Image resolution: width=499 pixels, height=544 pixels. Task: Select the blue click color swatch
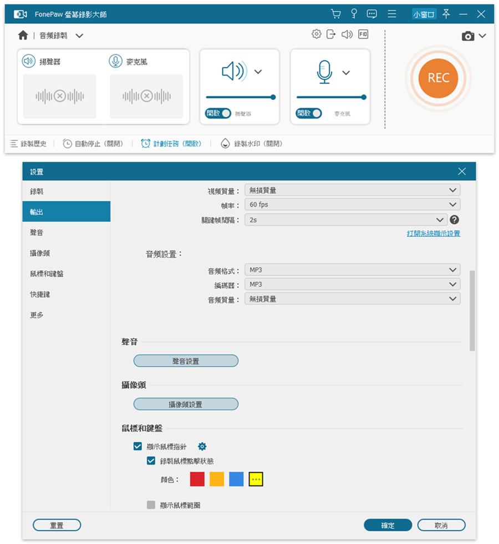click(236, 479)
